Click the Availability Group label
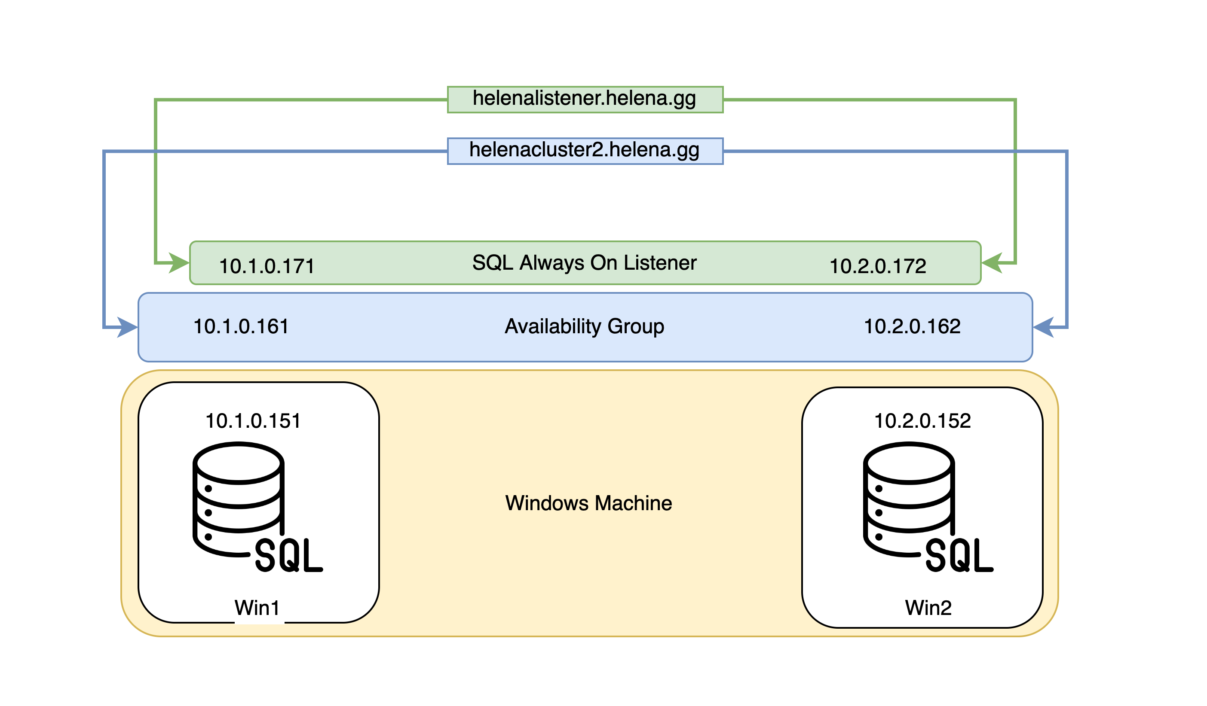 pos(584,326)
